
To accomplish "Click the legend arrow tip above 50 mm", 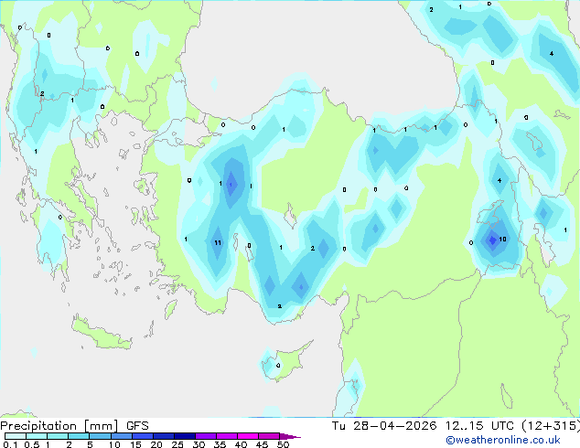I will [x=290, y=436].
